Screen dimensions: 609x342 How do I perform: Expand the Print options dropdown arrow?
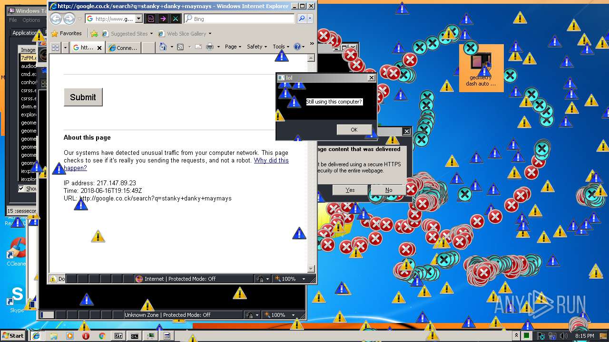coord(218,47)
